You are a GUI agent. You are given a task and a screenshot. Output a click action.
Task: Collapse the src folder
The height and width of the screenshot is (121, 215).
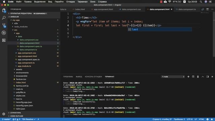click(16, 30)
